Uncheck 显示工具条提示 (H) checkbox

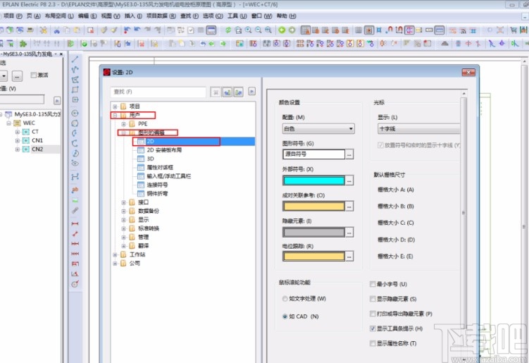coord(373,328)
